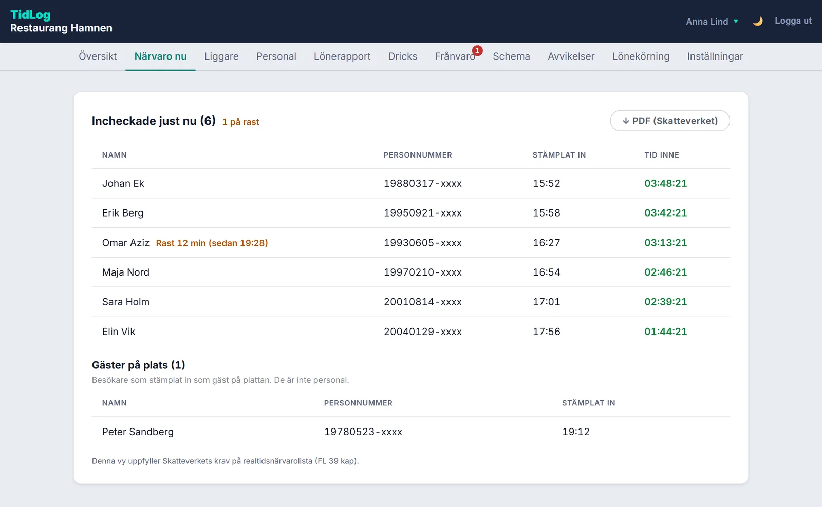This screenshot has height=507, width=822.
Task: Click the TID INNE column header
Action: [662, 155]
